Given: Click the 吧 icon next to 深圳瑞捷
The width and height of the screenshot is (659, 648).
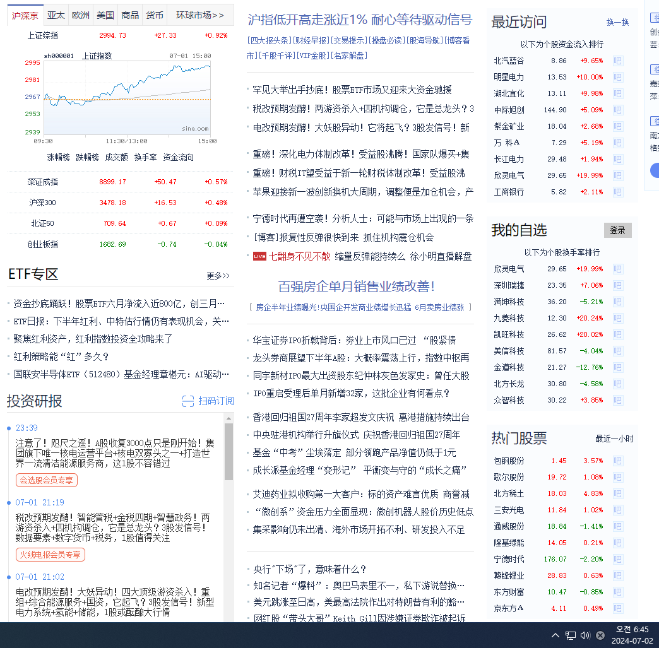Looking at the screenshot, I should [x=617, y=285].
